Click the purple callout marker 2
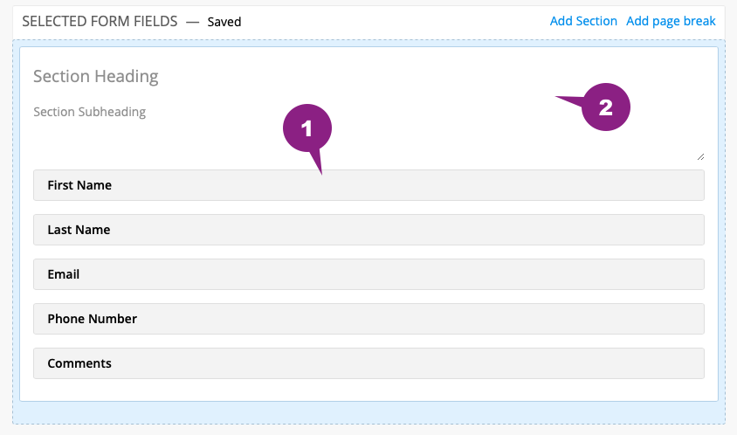The width and height of the screenshot is (737, 435). (605, 107)
